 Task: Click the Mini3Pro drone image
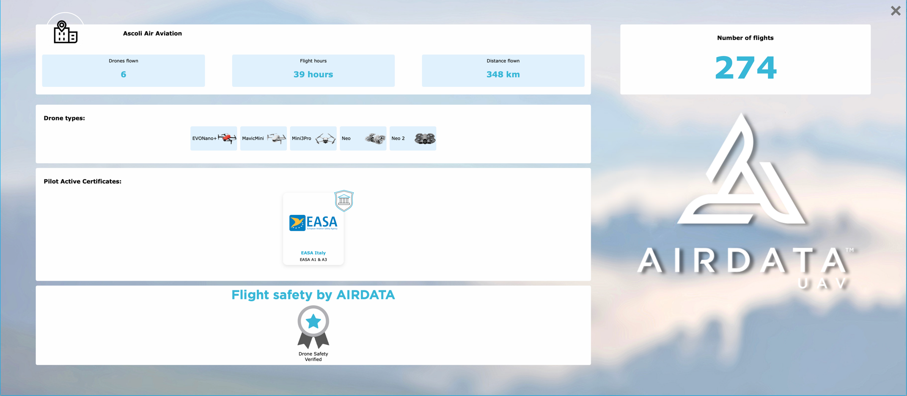pyautogui.click(x=326, y=138)
